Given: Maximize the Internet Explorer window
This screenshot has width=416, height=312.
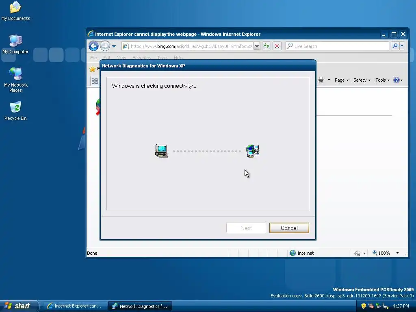Looking at the screenshot, I should click(394, 34).
